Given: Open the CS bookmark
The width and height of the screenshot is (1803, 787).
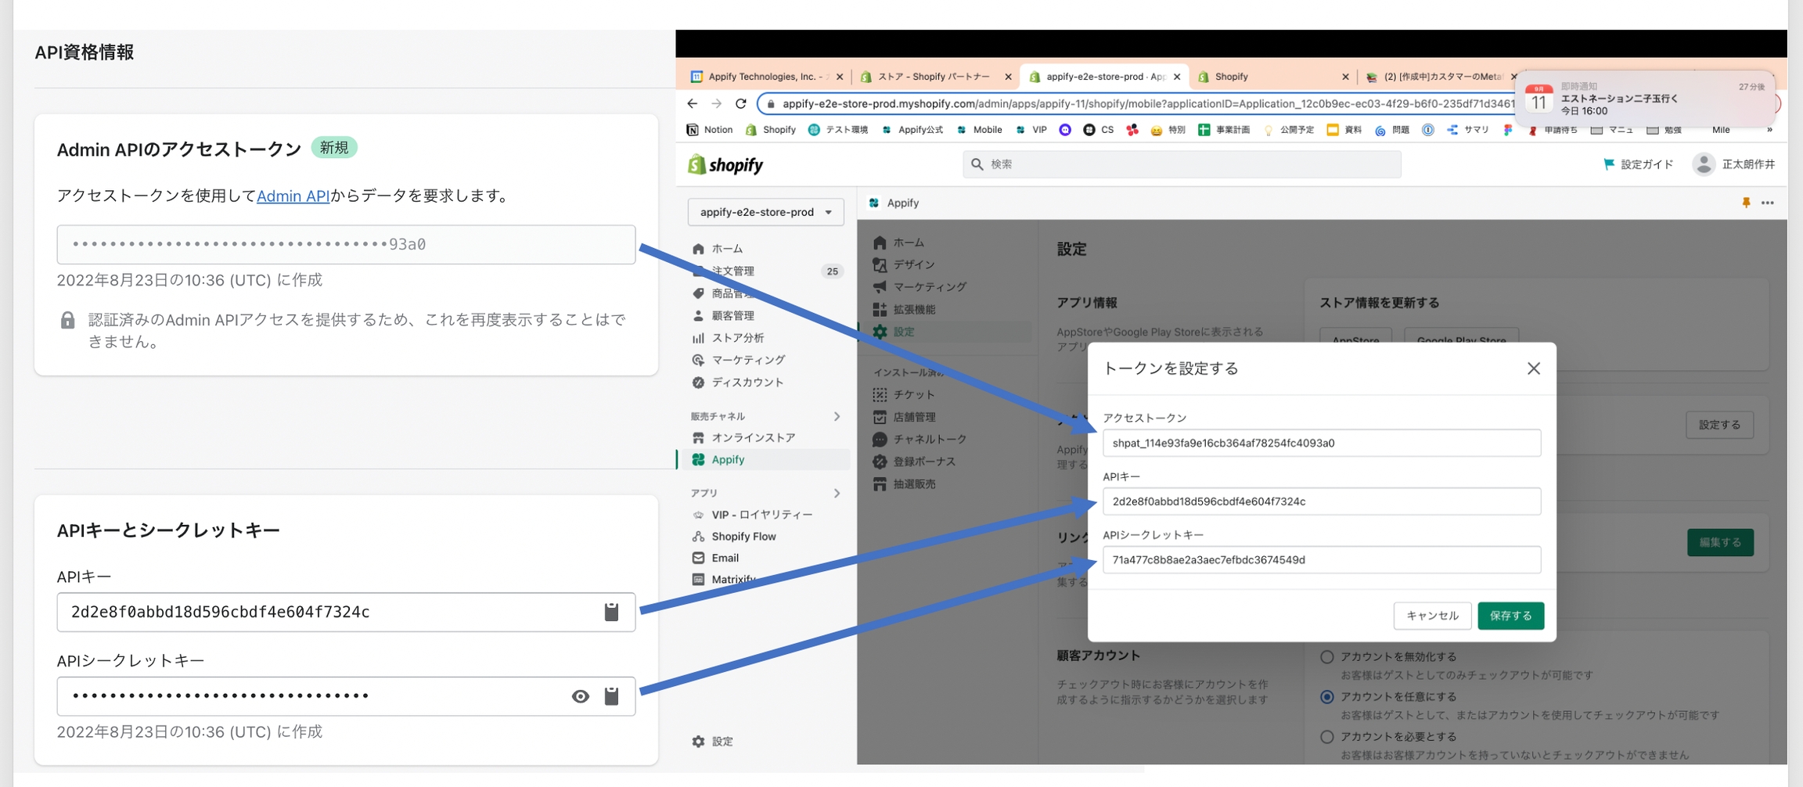Looking at the screenshot, I should 1099,130.
